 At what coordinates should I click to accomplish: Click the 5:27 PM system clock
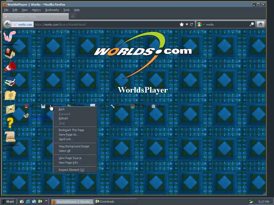pos(264,202)
